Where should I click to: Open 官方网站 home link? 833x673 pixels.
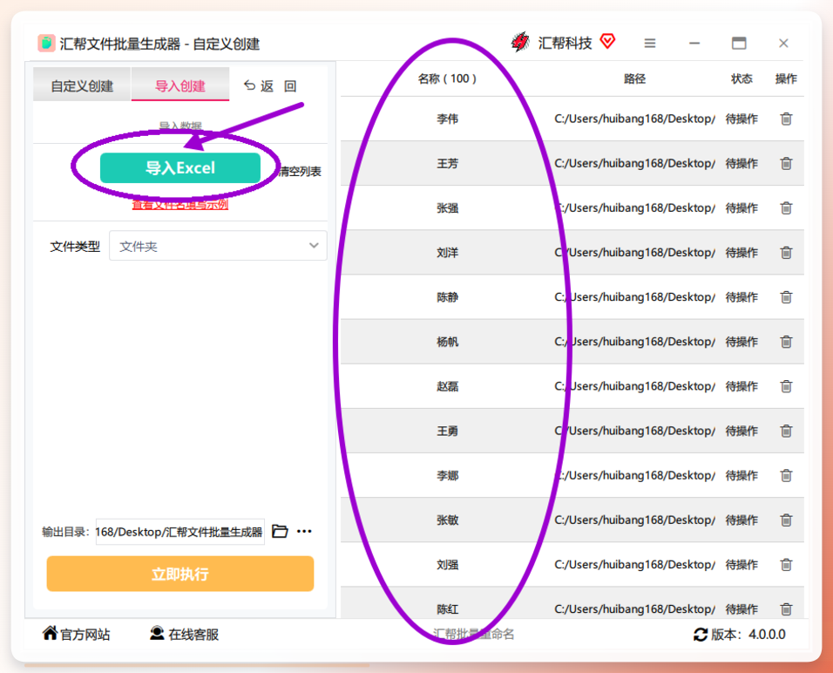[77, 634]
